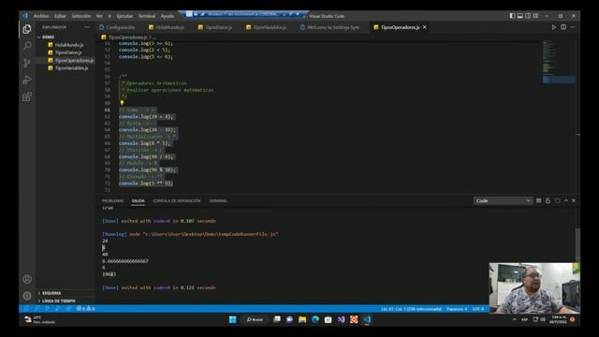Open the Source Control view

coord(27,63)
